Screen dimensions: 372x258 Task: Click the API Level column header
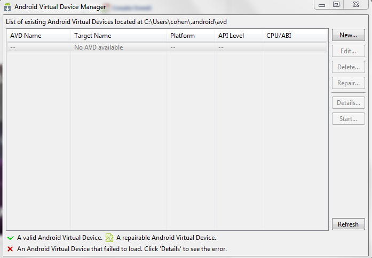click(239, 36)
